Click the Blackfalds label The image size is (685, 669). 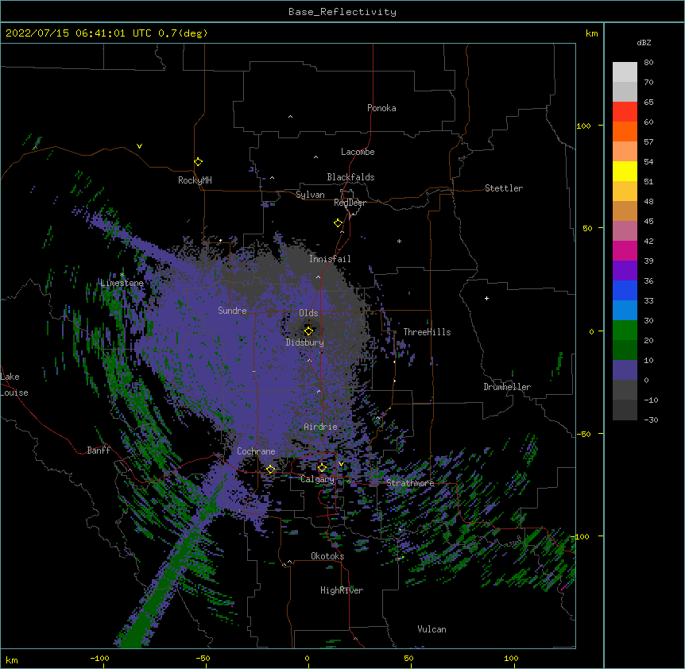click(x=350, y=177)
